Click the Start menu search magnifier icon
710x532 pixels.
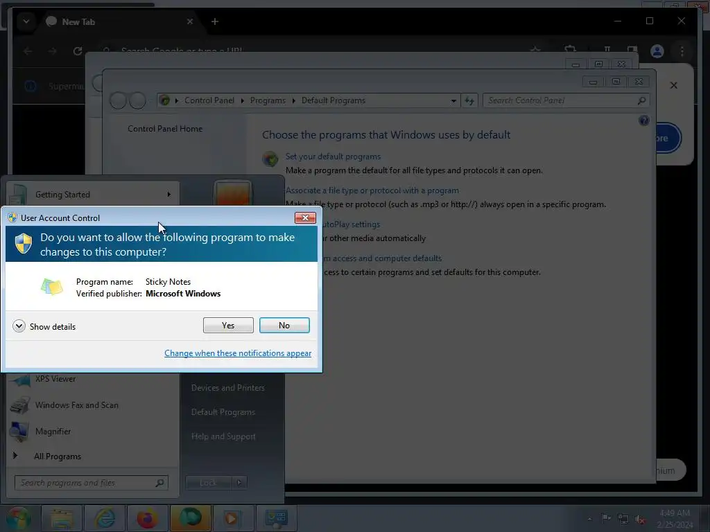coord(160,483)
